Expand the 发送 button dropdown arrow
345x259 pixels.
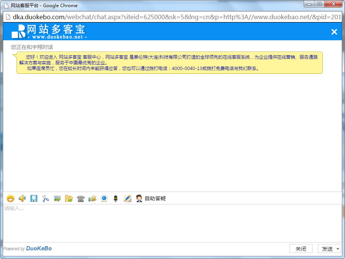pos(338,249)
